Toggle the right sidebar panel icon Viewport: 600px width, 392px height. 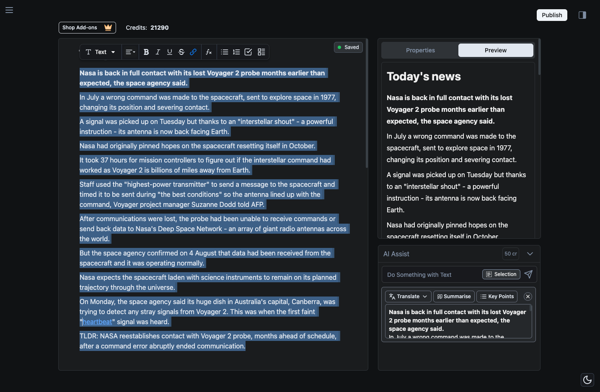click(x=582, y=15)
